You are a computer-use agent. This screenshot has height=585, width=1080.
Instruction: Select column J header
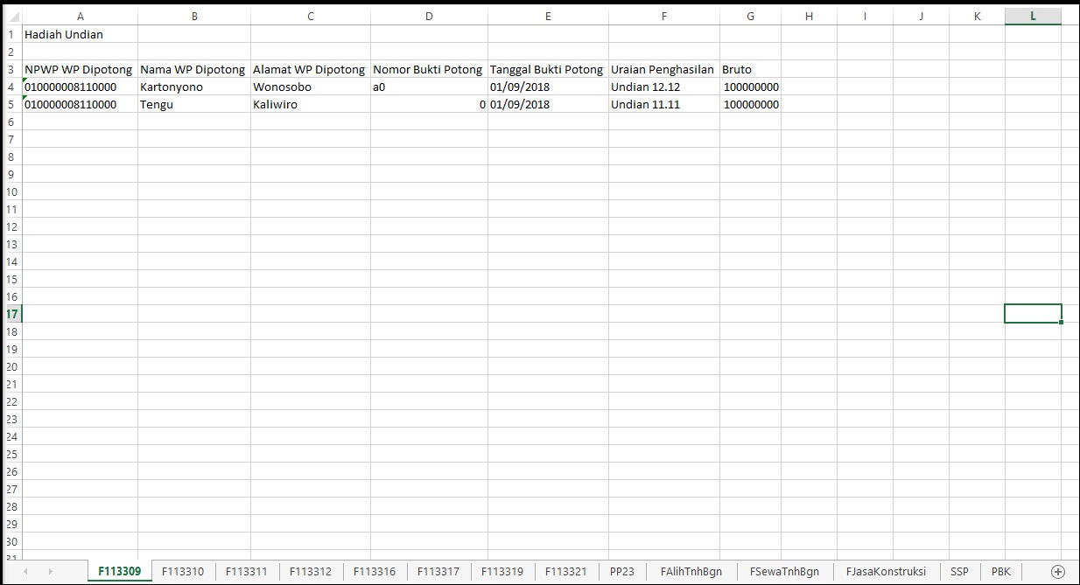[x=921, y=17]
